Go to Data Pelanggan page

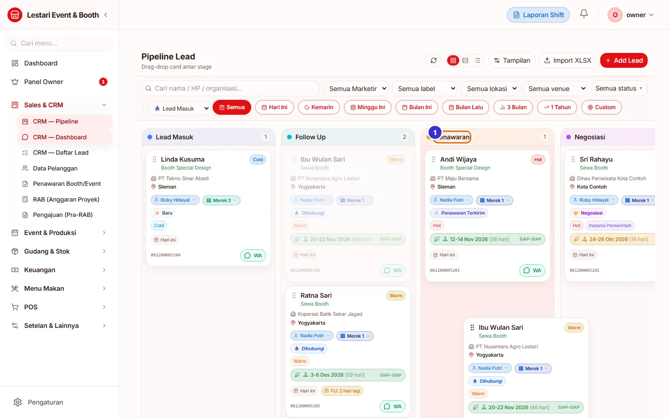pyautogui.click(x=65, y=168)
